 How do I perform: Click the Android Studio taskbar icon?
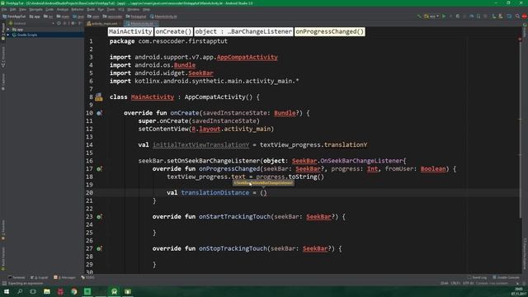point(114,291)
